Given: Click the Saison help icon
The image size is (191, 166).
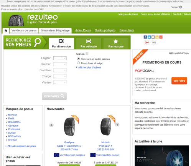Looking at the screenshot, I should tap(87, 54).
